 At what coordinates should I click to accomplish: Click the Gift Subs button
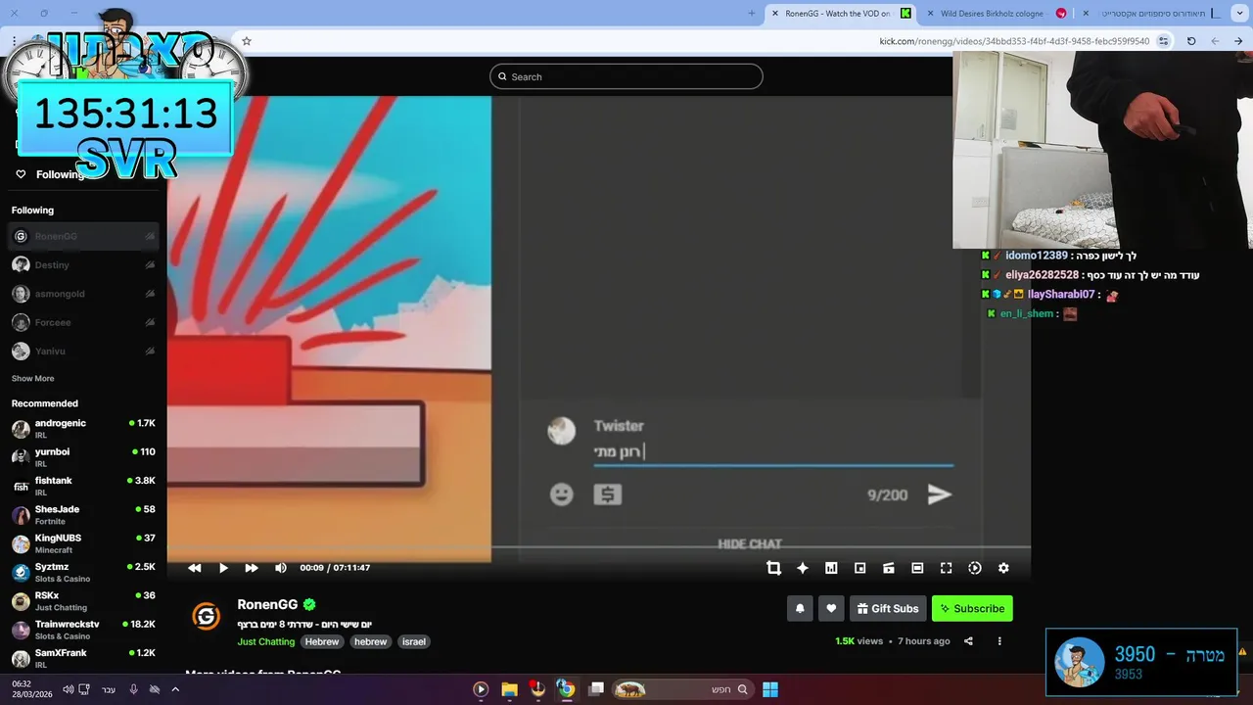[x=888, y=608]
